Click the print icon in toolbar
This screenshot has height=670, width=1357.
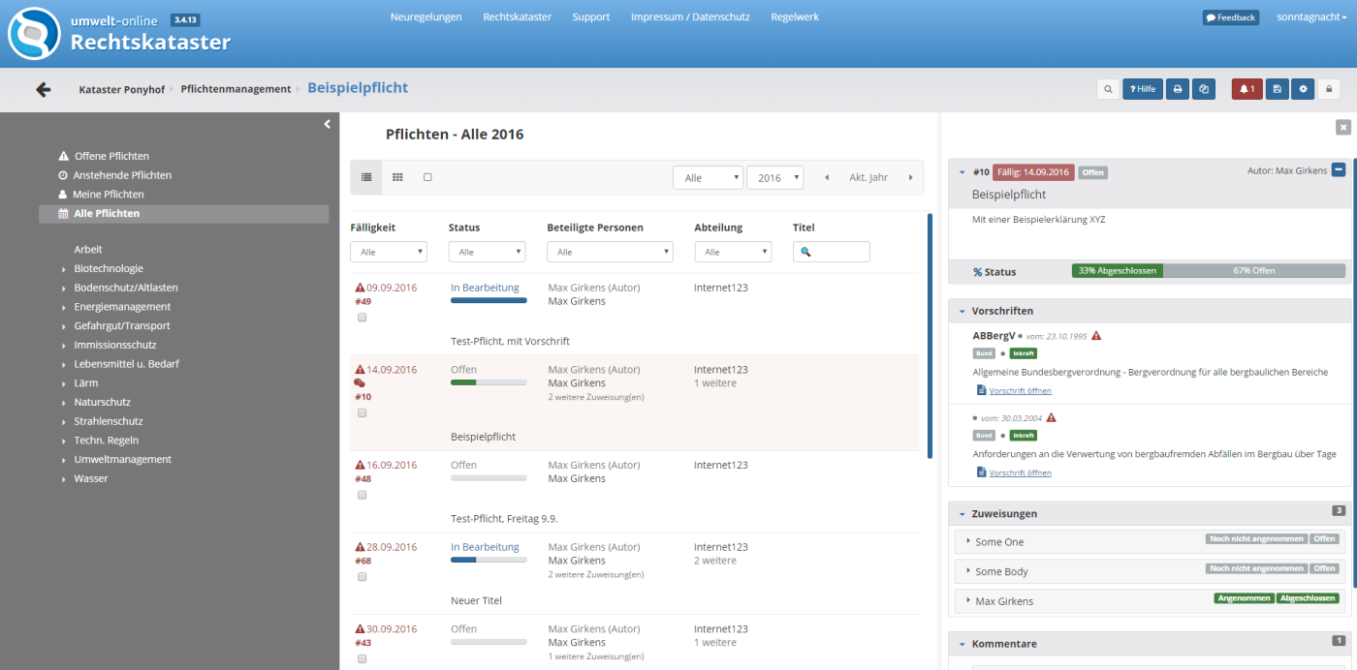1178,89
